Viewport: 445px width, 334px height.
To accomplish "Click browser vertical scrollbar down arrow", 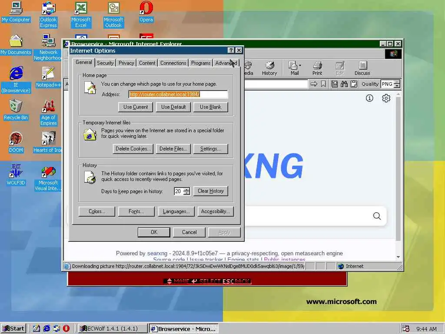I will 398,257.
